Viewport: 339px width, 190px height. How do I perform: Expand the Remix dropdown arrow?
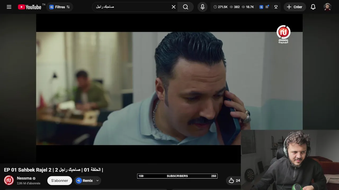tap(97, 180)
